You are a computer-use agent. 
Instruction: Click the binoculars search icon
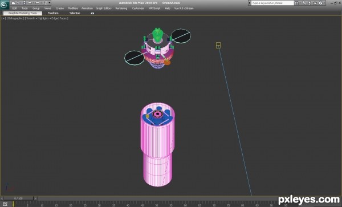(x=296, y=3)
